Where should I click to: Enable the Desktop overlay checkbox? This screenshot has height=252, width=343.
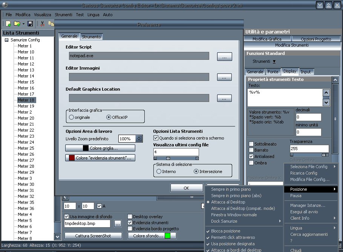pyautogui.click(x=130, y=216)
